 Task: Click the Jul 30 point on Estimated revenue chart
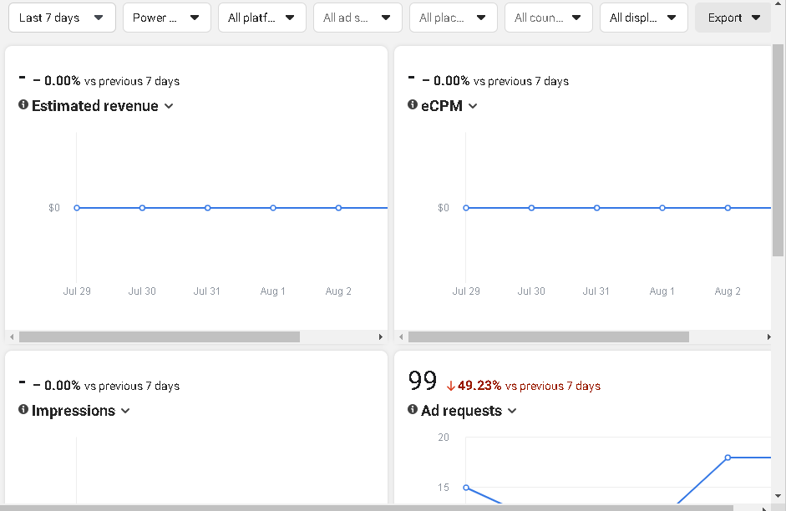tap(142, 208)
